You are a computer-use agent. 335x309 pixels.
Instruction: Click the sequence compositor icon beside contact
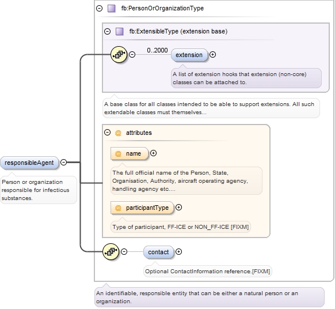[x=111, y=252]
